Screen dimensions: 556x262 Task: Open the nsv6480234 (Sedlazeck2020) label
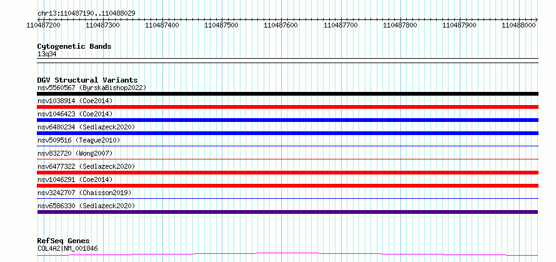pos(86,127)
